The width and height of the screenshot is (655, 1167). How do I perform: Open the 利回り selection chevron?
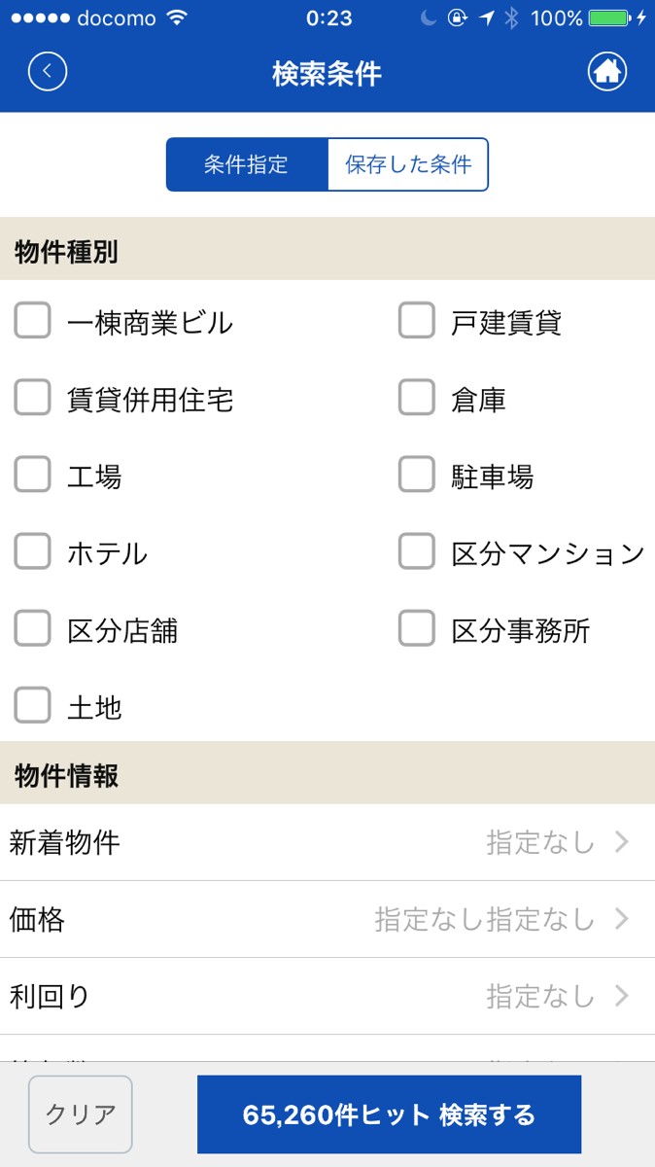[x=622, y=996]
